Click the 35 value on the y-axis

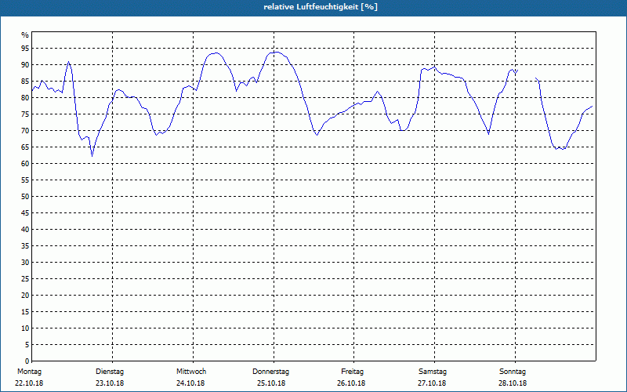pos(25,246)
